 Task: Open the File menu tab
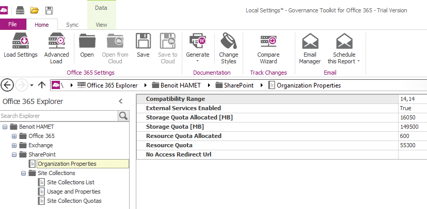[13, 24]
